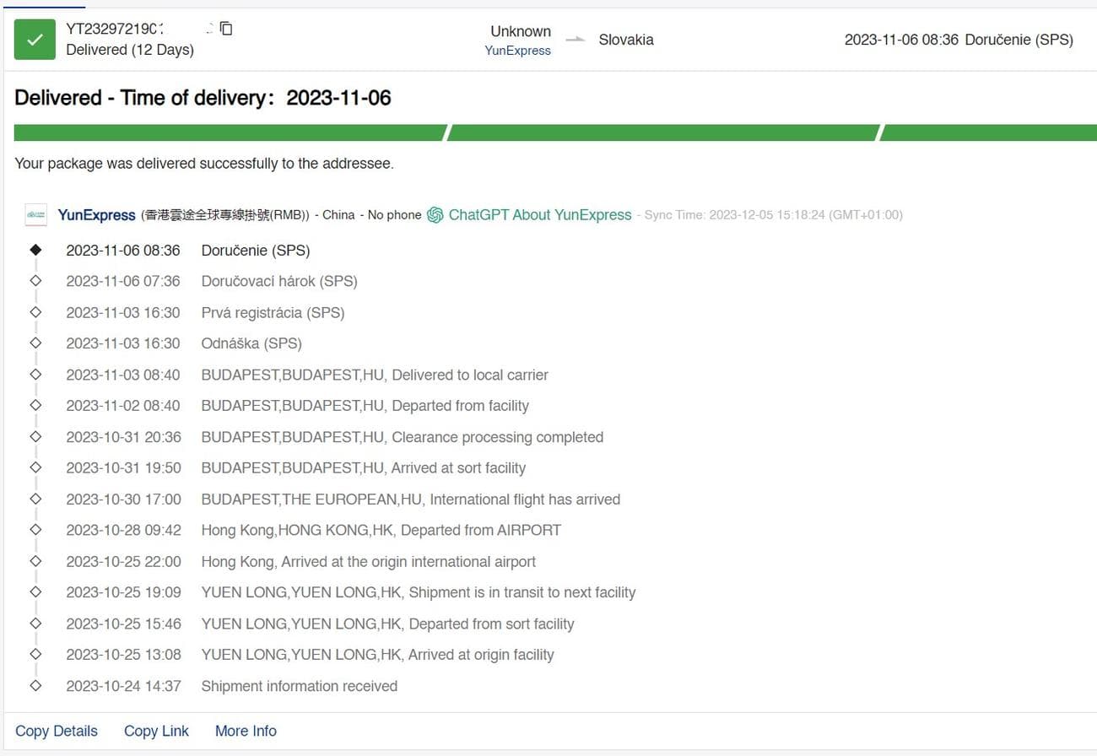Viewport: 1097px width, 756px height.
Task: Open ChatGPT About YunExpress link
Action: (539, 215)
